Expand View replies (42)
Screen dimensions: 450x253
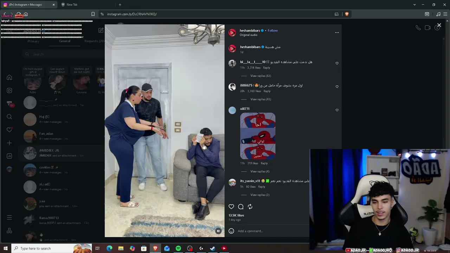pyautogui.click(x=261, y=99)
